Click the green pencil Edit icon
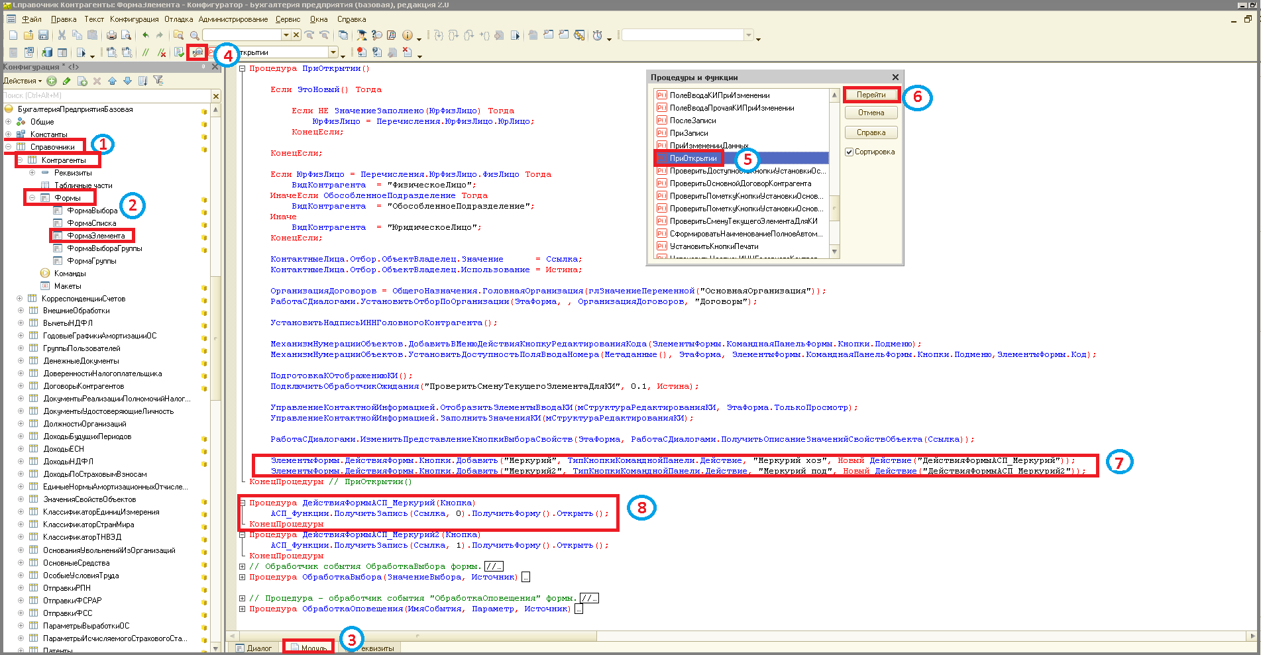The height and width of the screenshot is (655, 1261). pyautogui.click(x=66, y=81)
